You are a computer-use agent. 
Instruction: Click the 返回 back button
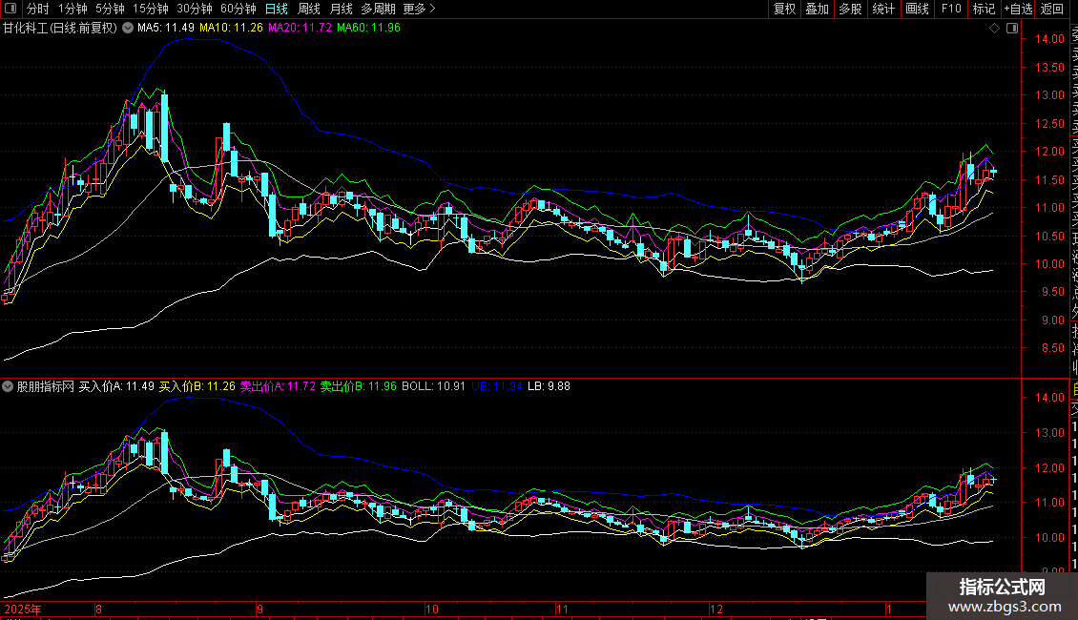pyautogui.click(x=1052, y=9)
